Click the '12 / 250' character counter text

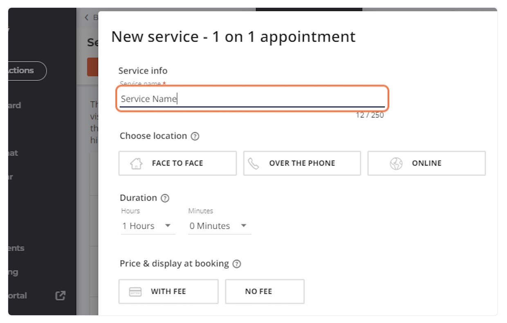coord(370,115)
